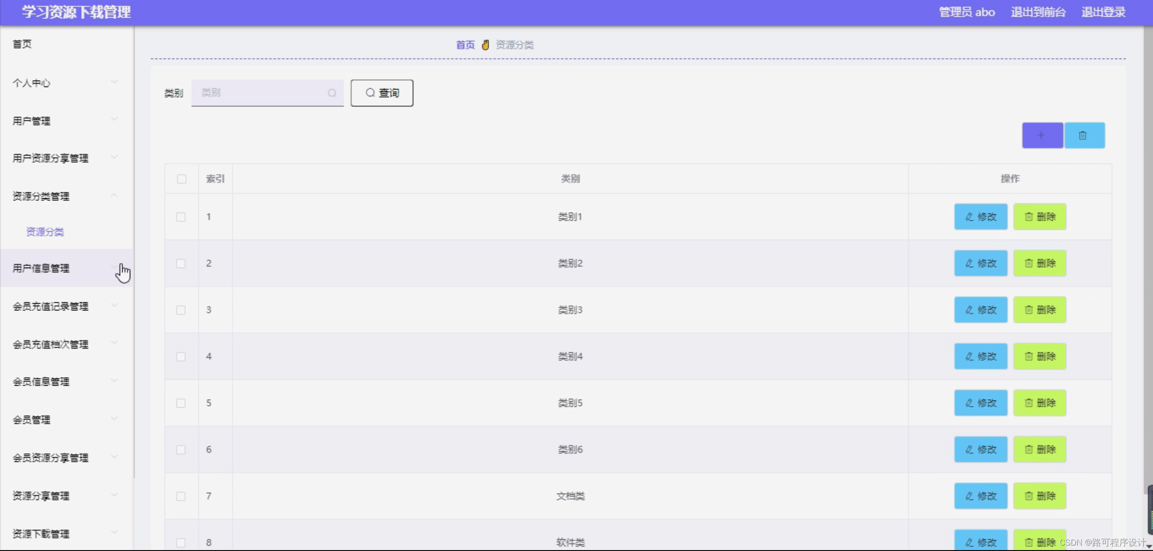Click 删除 delete button for 类别5

[x=1039, y=403]
